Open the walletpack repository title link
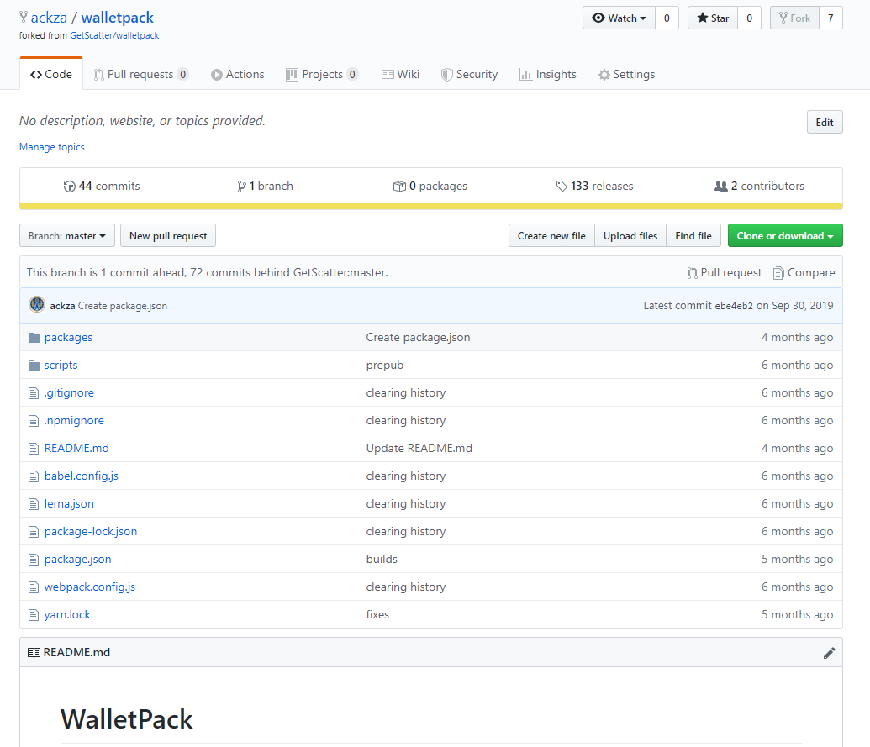The image size is (870, 747). tap(118, 18)
